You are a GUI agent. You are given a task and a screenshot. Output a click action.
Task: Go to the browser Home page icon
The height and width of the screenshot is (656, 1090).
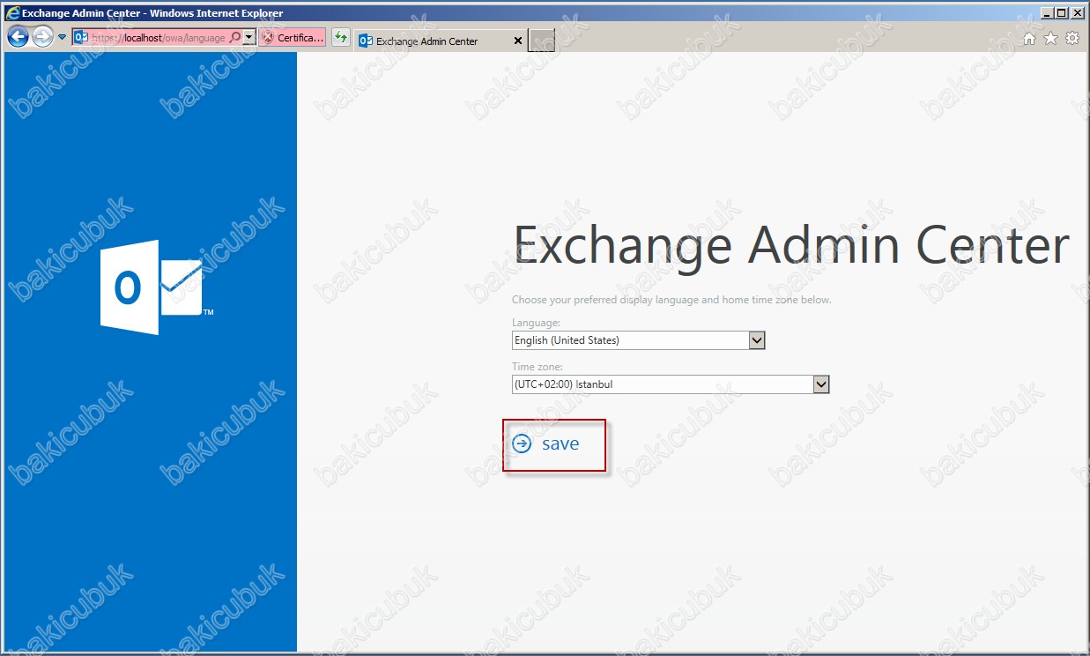1029,39
